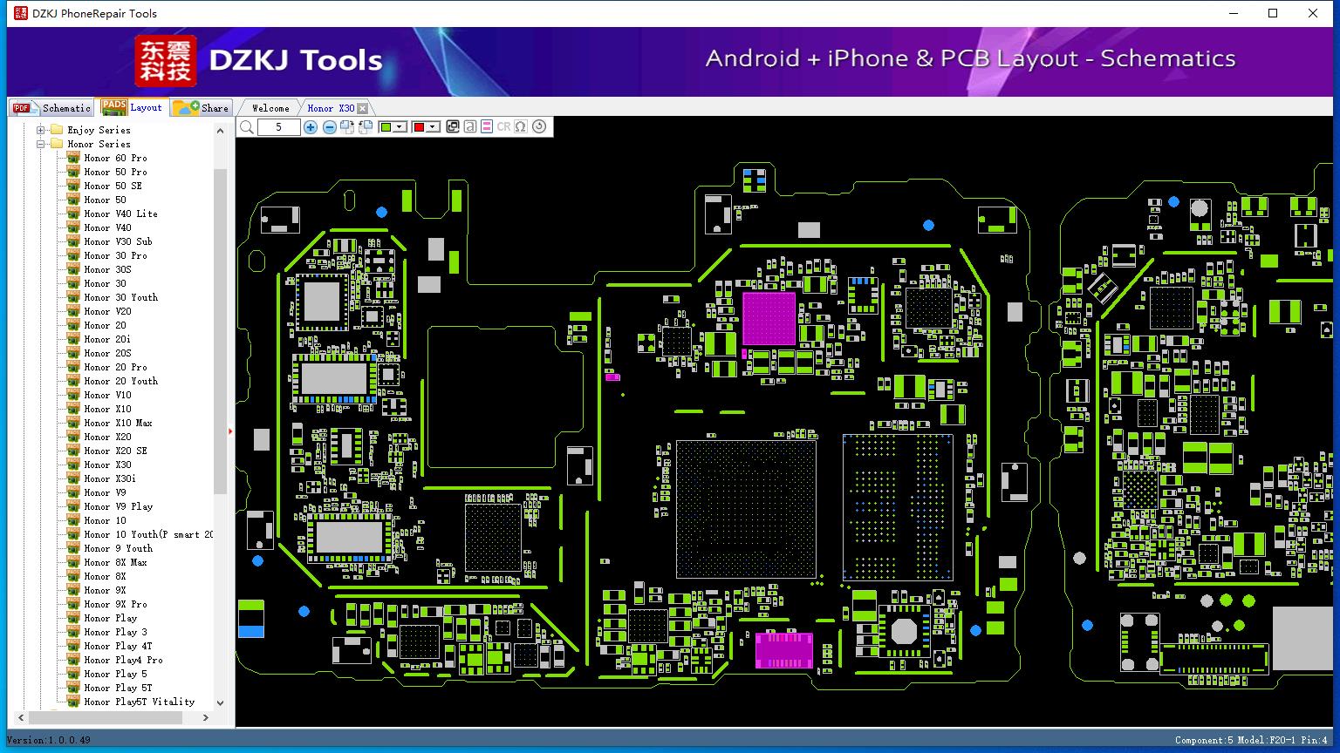The height and width of the screenshot is (753, 1340).
Task: Click the tree horizontal scrollbar left arrow
Action: click(x=21, y=718)
